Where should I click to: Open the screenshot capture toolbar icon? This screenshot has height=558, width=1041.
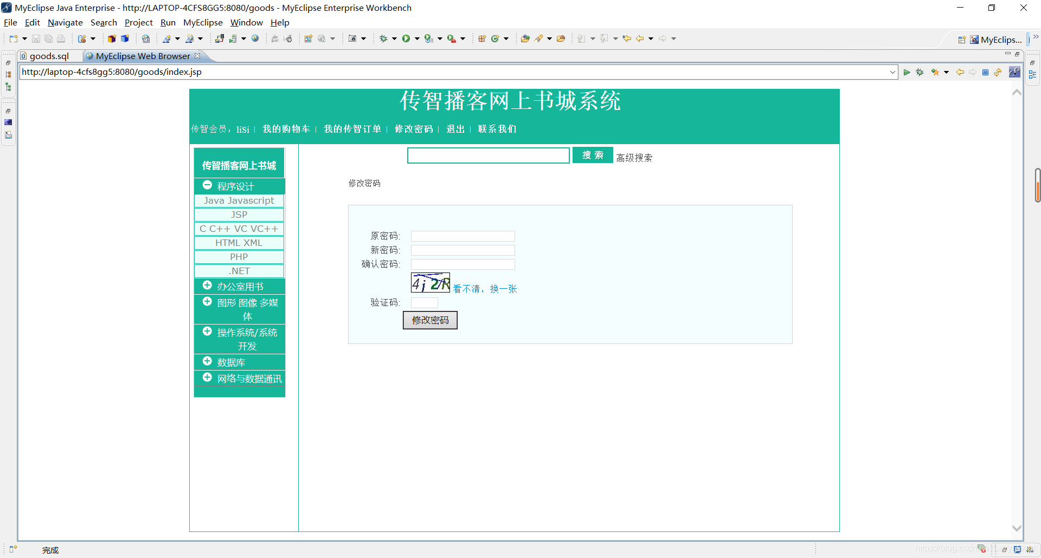coord(353,38)
